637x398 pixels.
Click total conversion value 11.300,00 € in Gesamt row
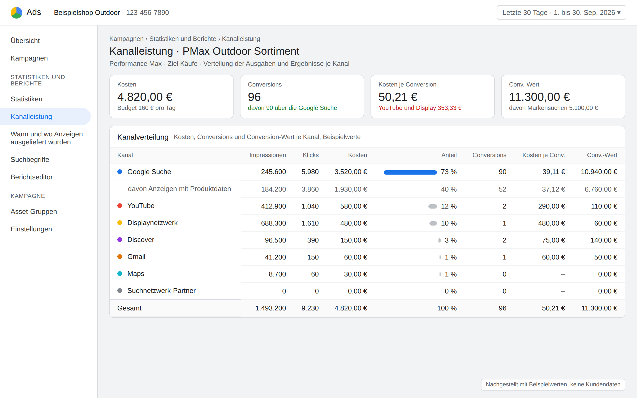(x=599, y=308)
